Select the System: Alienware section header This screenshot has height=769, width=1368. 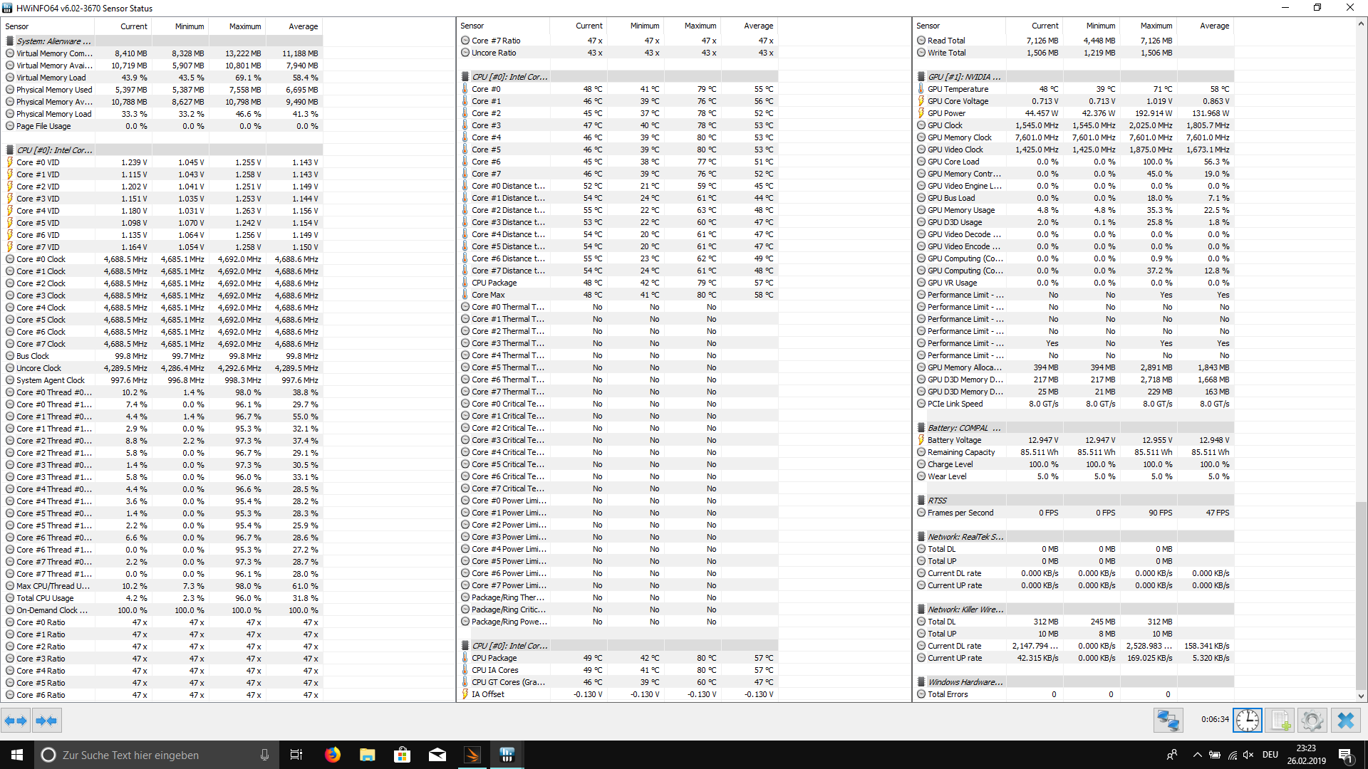point(53,41)
